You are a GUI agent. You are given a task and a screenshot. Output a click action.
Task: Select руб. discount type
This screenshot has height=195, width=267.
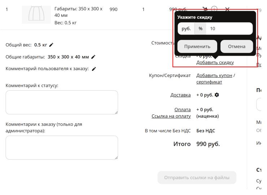[x=186, y=28]
